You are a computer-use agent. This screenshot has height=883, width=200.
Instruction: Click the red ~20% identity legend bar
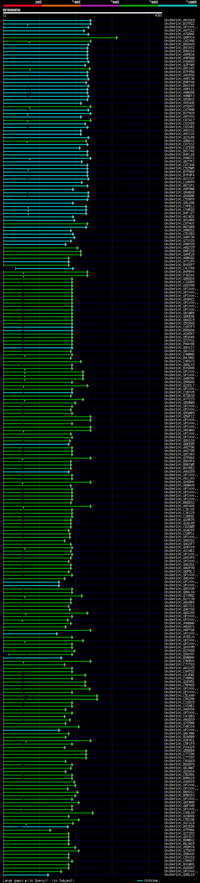pyautogui.click(x=22, y=6)
